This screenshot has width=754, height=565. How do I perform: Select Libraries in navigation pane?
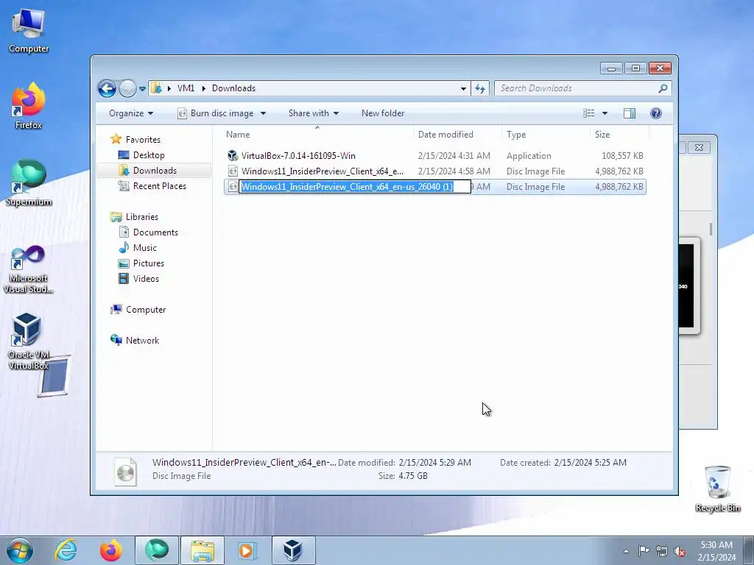coord(142,217)
